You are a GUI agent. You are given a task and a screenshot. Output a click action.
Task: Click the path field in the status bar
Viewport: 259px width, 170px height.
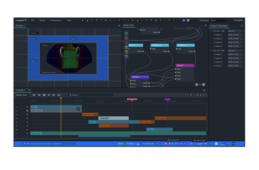[x=49, y=144]
